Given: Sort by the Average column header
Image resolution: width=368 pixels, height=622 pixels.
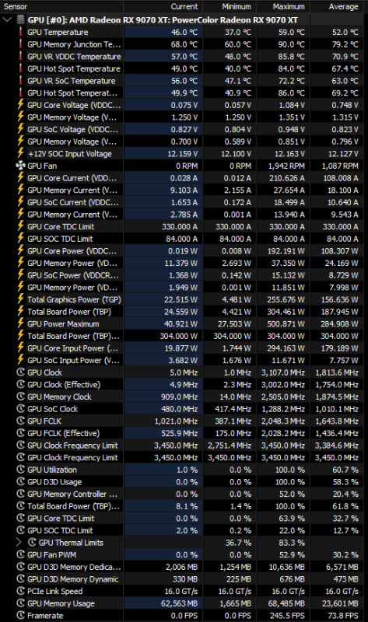Looking at the screenshot, I should tap(337, 6).
